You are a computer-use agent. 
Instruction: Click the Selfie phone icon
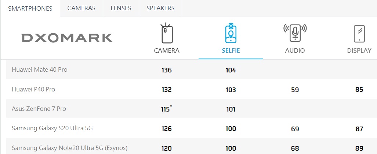[231, 34]
